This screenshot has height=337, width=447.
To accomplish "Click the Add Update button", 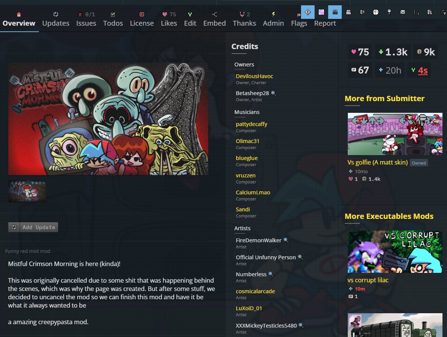I will click(33, 227).
